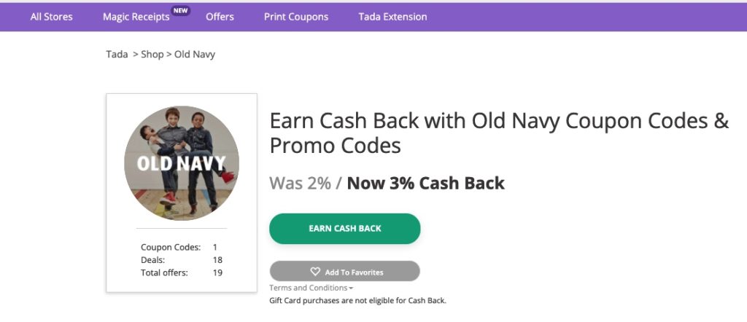Screen dimensions: 747x322
Task: Open the All Stores menu
Action: point(51,17)
